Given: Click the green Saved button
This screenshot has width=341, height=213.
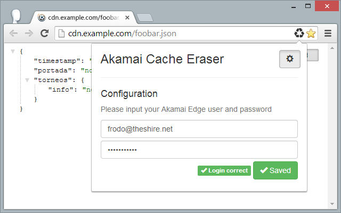Looking at the screenshot, I should [x=275, y=170].
